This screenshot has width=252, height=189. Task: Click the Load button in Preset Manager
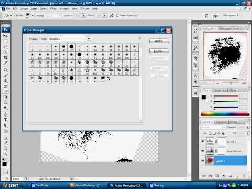coord(159,51)
